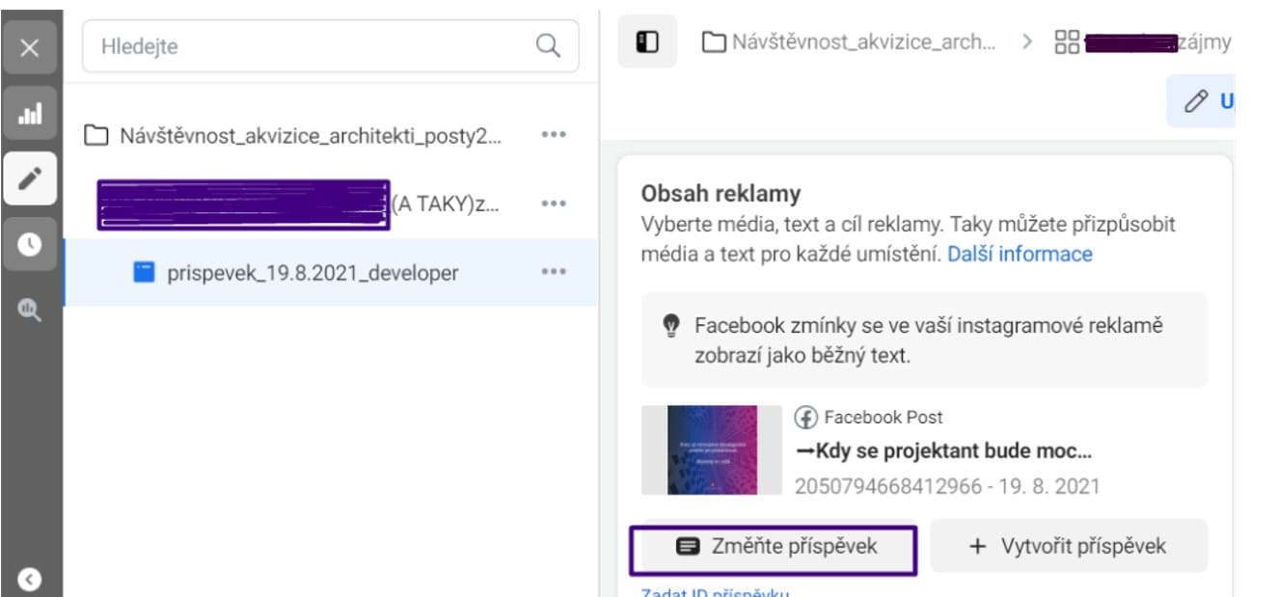The width and height of the screenshot is (1278, 597).
Task: Open options menu for the ad set row
Action: pos(554,204)
